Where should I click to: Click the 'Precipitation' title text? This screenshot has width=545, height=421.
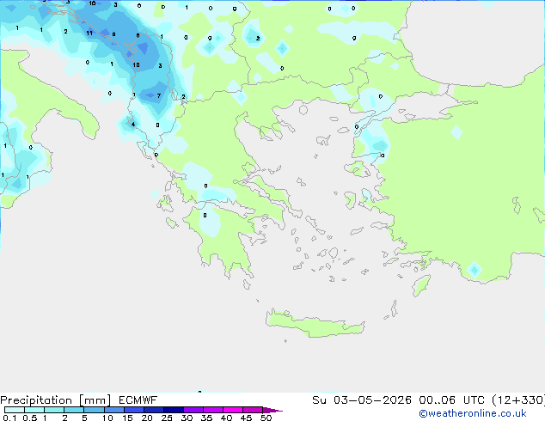point(36,400)
